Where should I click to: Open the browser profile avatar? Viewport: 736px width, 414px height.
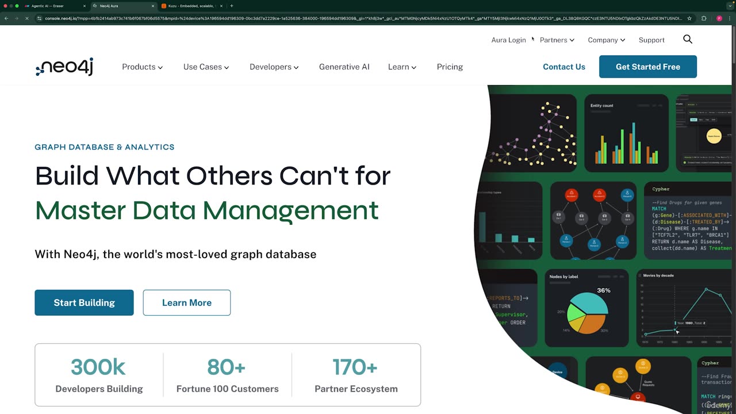click(x=719, y=18)
